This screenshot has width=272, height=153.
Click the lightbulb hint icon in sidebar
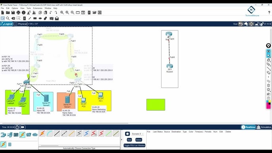268,46
